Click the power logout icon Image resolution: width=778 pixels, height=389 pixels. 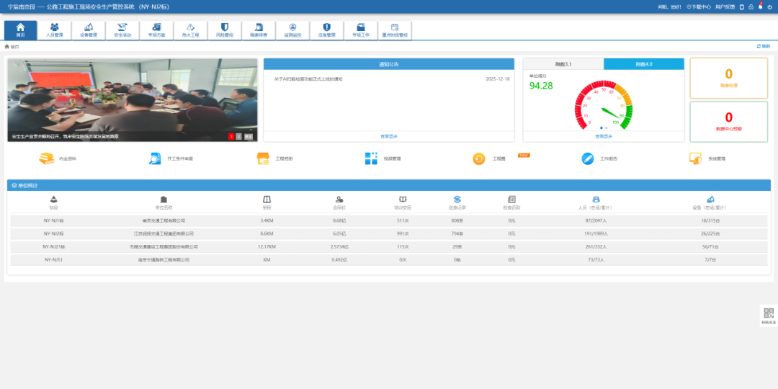click(769, 7)
